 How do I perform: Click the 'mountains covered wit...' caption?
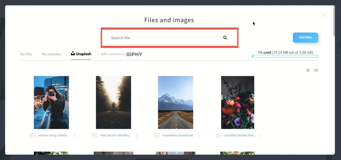(178, 135)
